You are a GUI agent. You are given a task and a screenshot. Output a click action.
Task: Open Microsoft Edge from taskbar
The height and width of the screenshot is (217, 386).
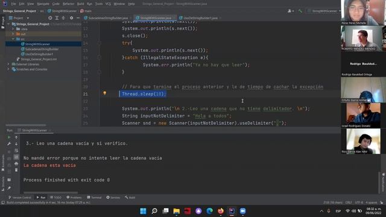click(x=209, y=211)
